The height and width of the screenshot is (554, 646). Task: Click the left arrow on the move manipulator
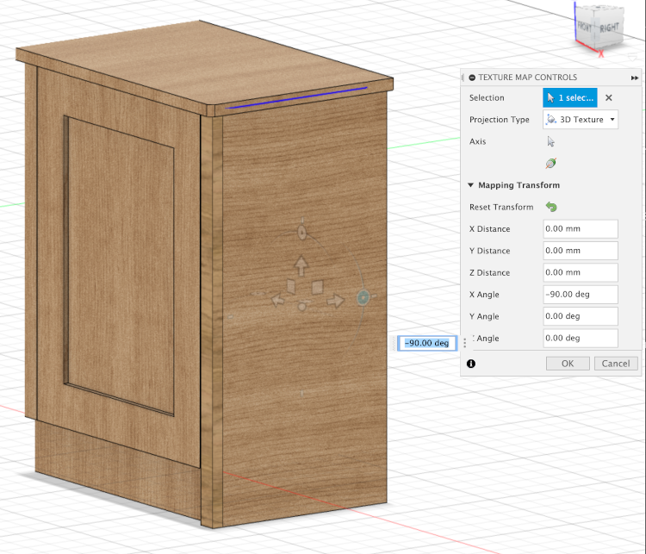click(277, 301)
